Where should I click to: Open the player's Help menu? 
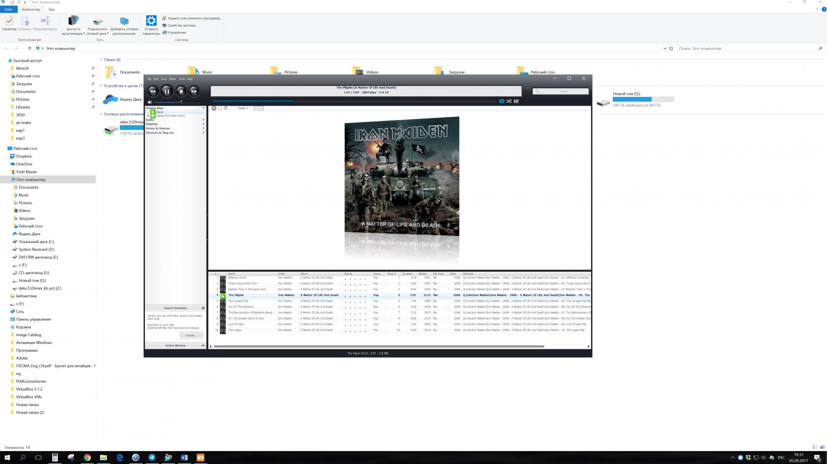190,79
